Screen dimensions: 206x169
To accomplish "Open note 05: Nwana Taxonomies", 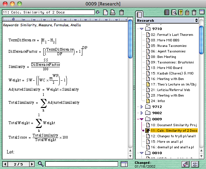I will tap(169, 46).
